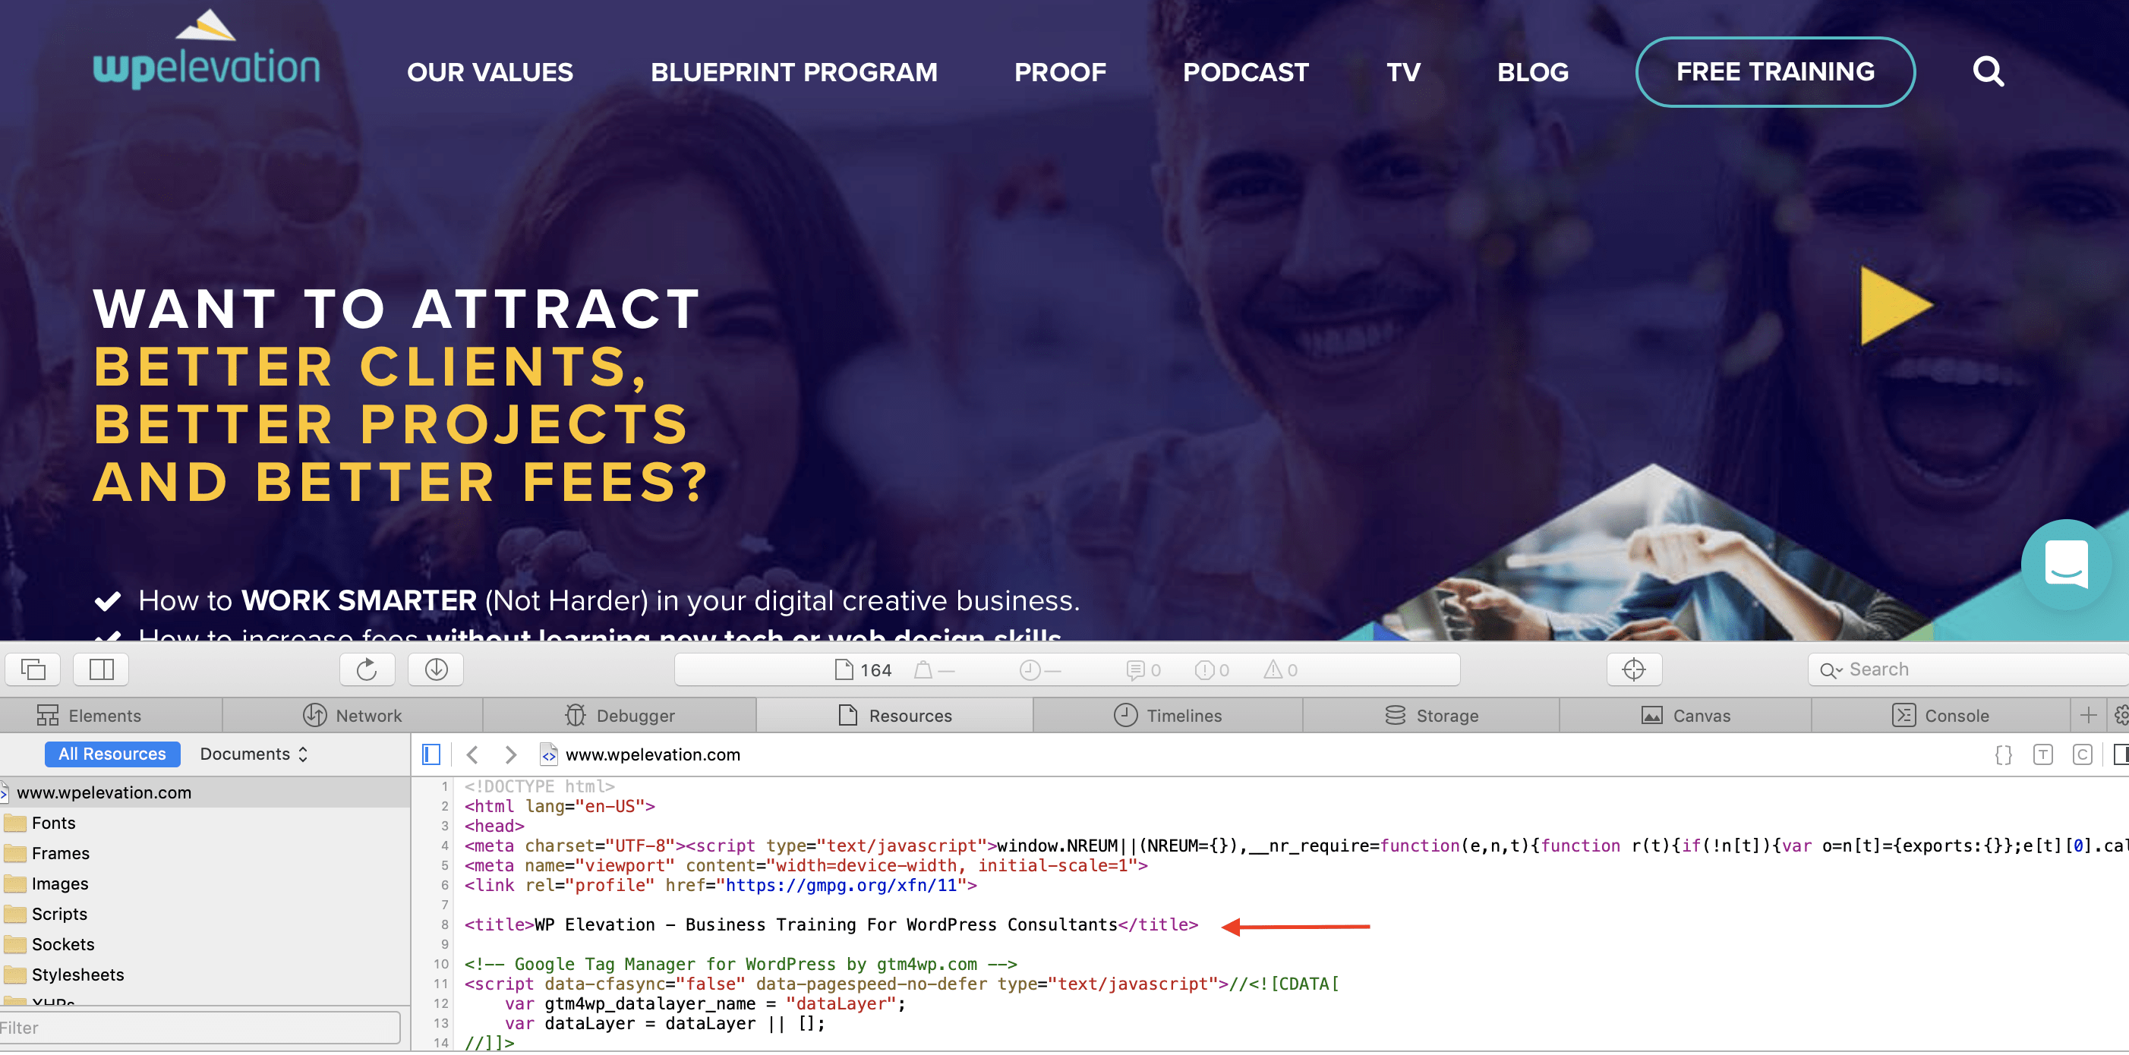This screenshot has height=1055, width=2129.
Task: Open the OUR VALUES page
Action: tap(490, 72)
